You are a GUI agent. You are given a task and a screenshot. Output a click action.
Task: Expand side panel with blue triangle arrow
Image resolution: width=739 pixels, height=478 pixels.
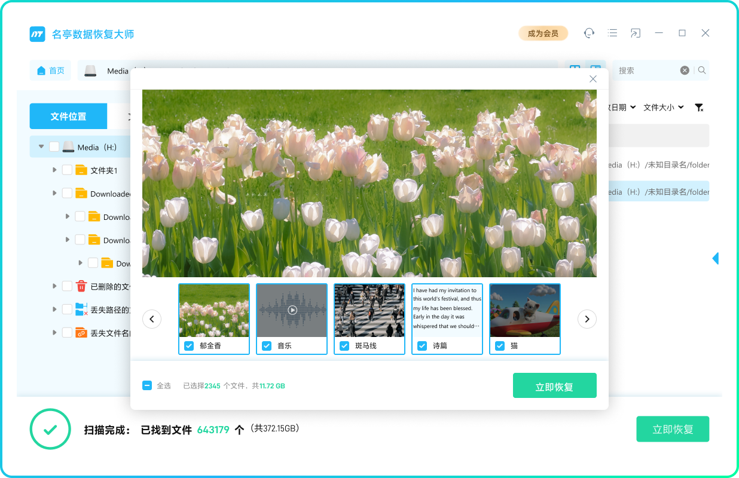click(x=715, y=258)
